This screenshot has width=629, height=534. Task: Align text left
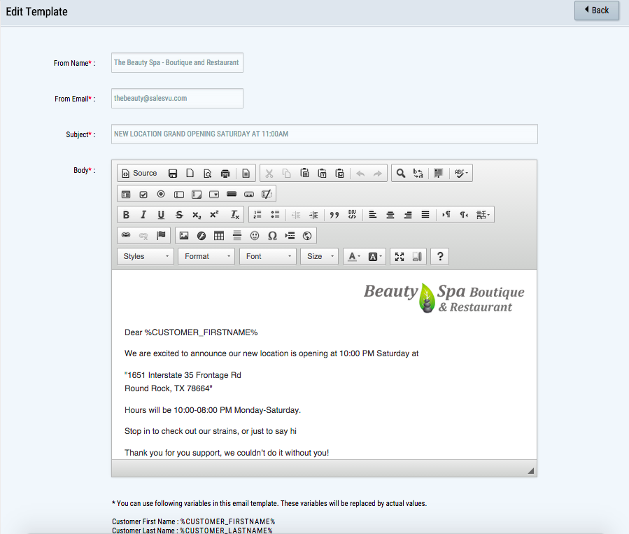[x=373, y=215]
